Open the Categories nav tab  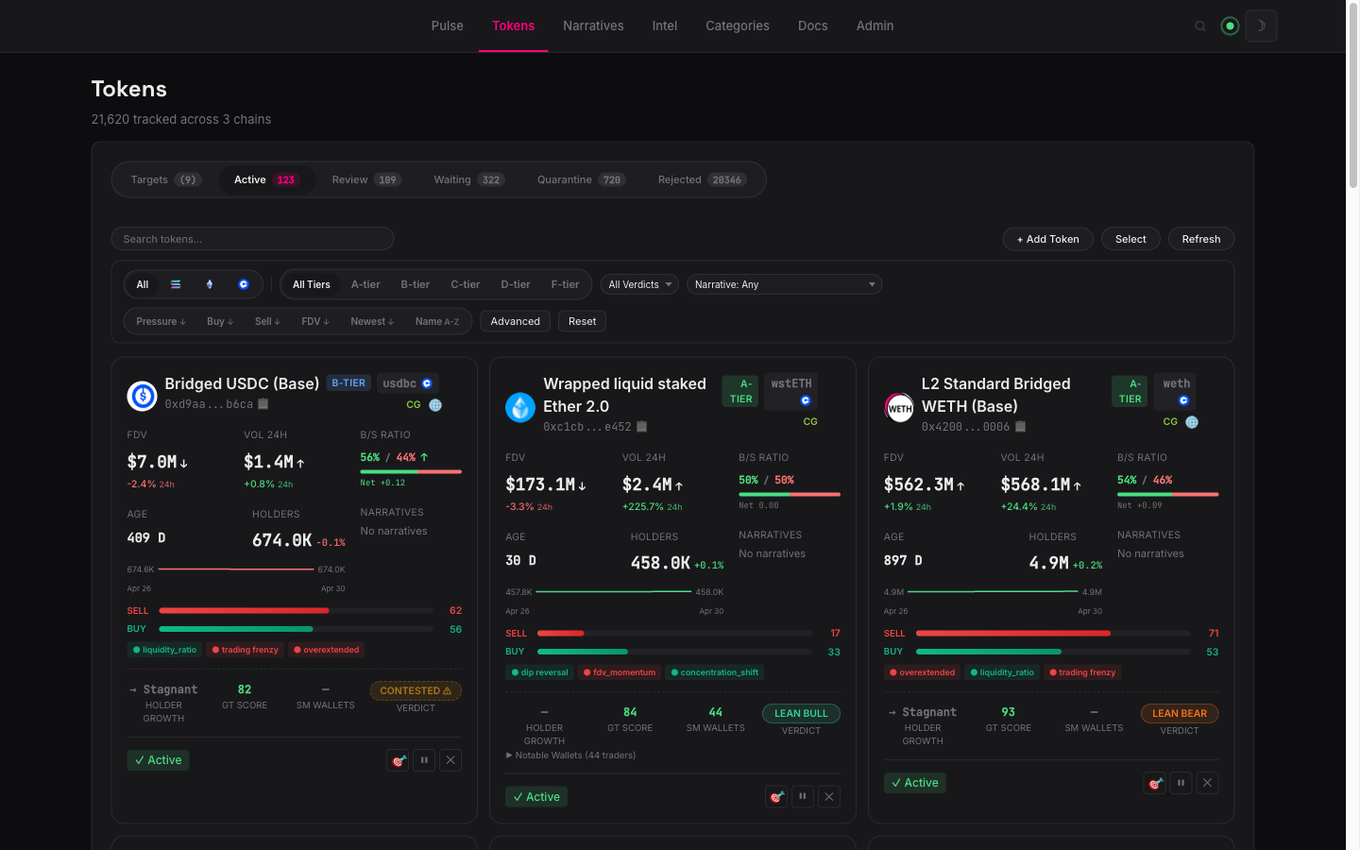tap(738, 25)
